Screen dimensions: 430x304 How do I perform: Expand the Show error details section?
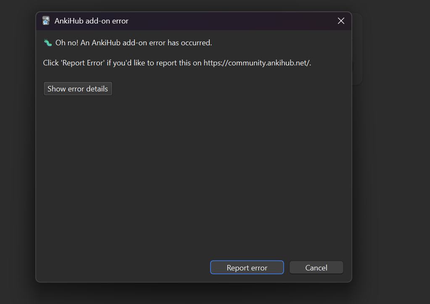(78, 89)
